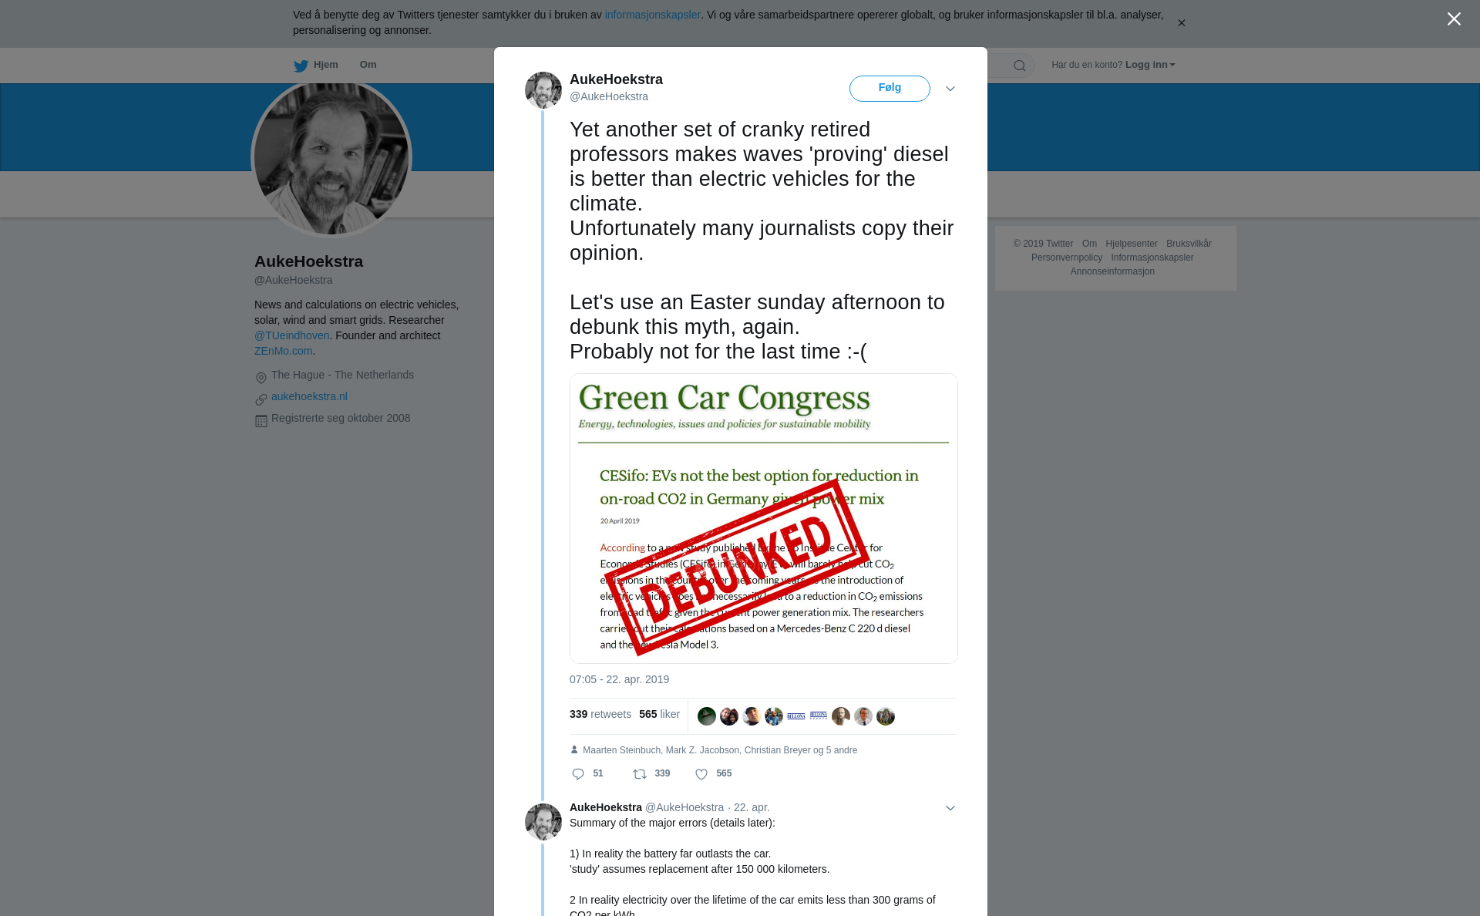1480x916 pixels.
Task: Click the search magnifier icon
Action: tap(1020, 66)
